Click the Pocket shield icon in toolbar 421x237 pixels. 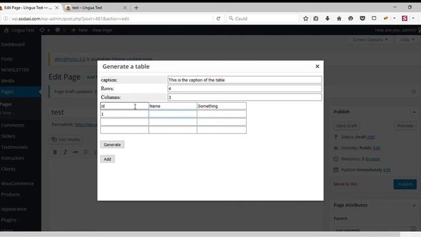362,18
